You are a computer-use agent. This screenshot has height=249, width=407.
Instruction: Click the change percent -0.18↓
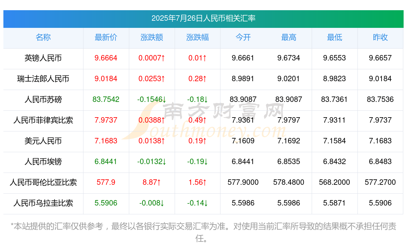coord(198,100)
